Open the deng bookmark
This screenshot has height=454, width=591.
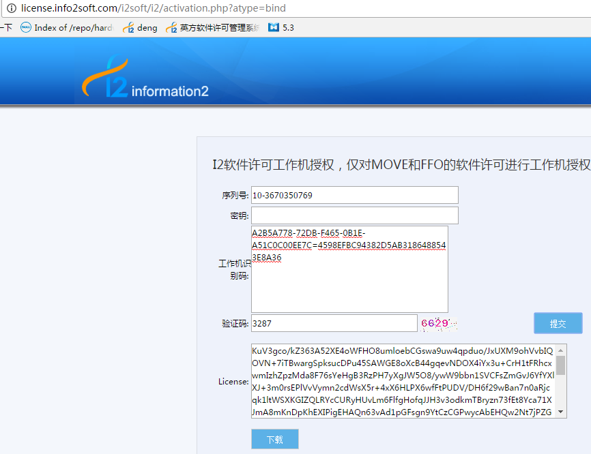(x=140, y=27)
